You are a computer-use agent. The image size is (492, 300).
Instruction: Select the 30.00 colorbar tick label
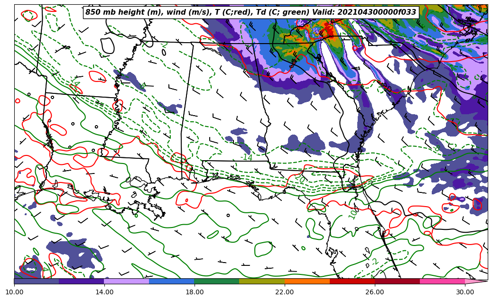465,292
